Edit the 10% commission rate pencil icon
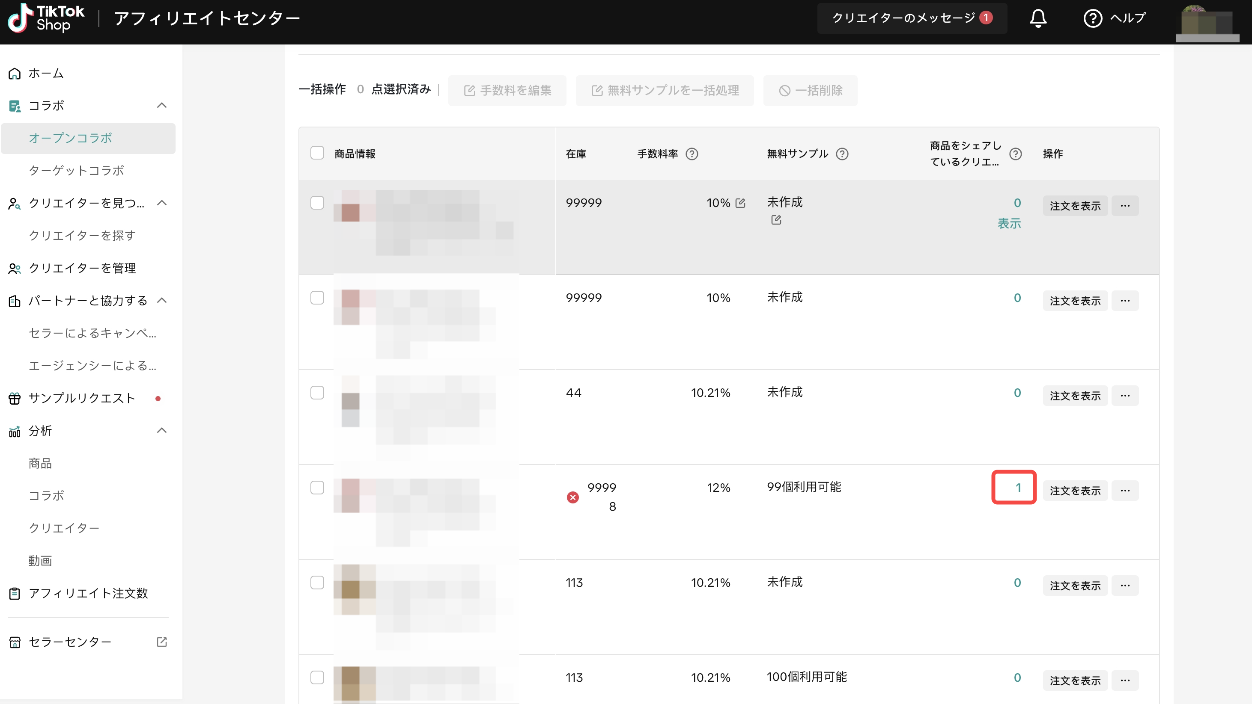 point(740,203)
